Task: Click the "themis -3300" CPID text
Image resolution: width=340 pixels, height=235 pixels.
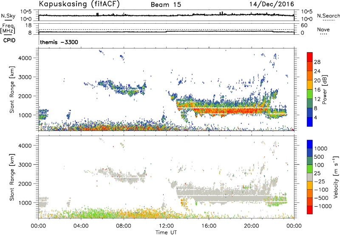Action: coord(59,42)
